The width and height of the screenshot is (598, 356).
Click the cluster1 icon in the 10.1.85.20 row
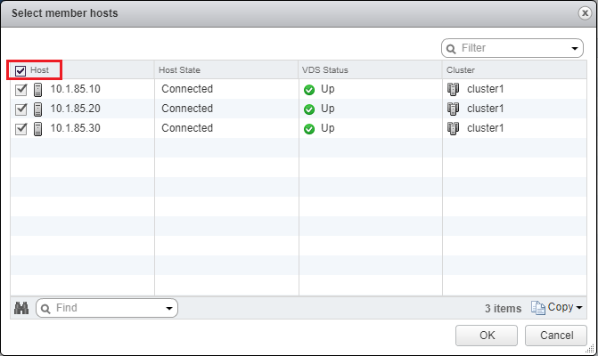tap(453, 109)
